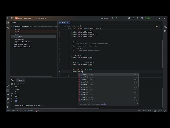170x128 pixels.
Task: Open completion popup options three-dot menu
Action: pos(137,104)
